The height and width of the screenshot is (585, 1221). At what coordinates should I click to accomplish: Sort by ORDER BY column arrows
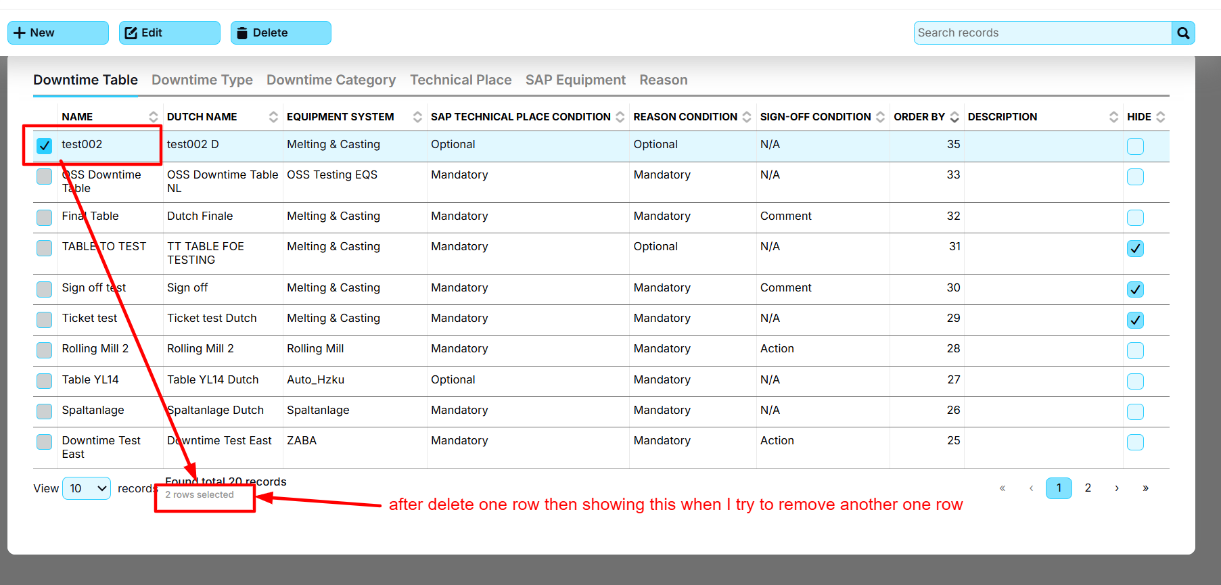(x=954, y=117)
